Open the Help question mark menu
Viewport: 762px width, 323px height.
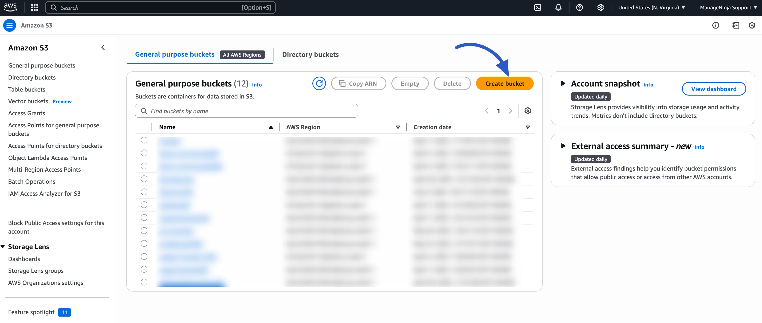[x=579, y=7]
